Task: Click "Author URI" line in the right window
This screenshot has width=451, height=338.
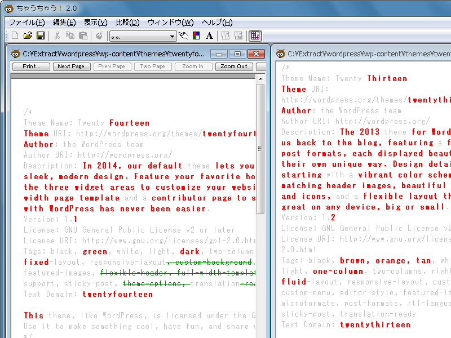Action: (x=356, y=121)
